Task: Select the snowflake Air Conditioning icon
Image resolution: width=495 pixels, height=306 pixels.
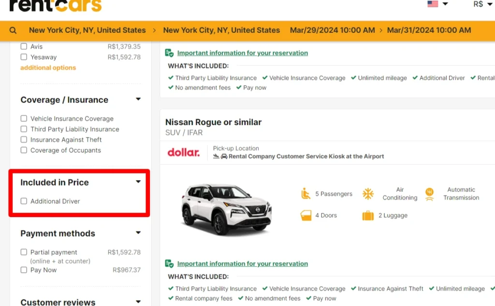Action: coord(368,193)
